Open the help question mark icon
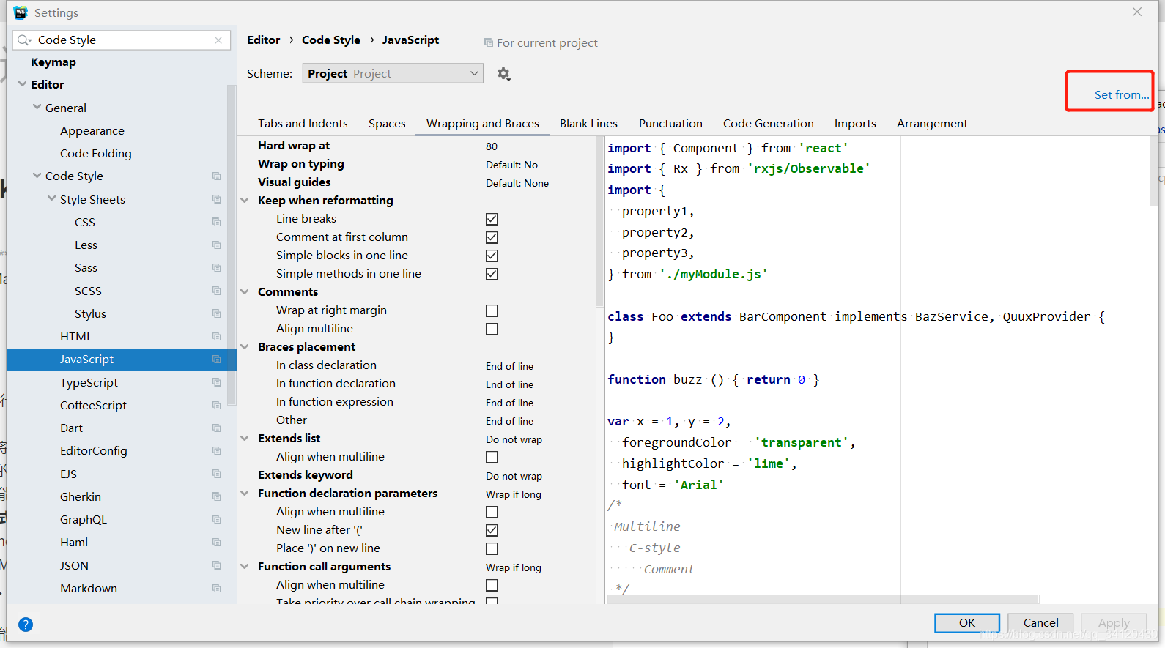Screen dimensions: 1165x648 (26, 625)
